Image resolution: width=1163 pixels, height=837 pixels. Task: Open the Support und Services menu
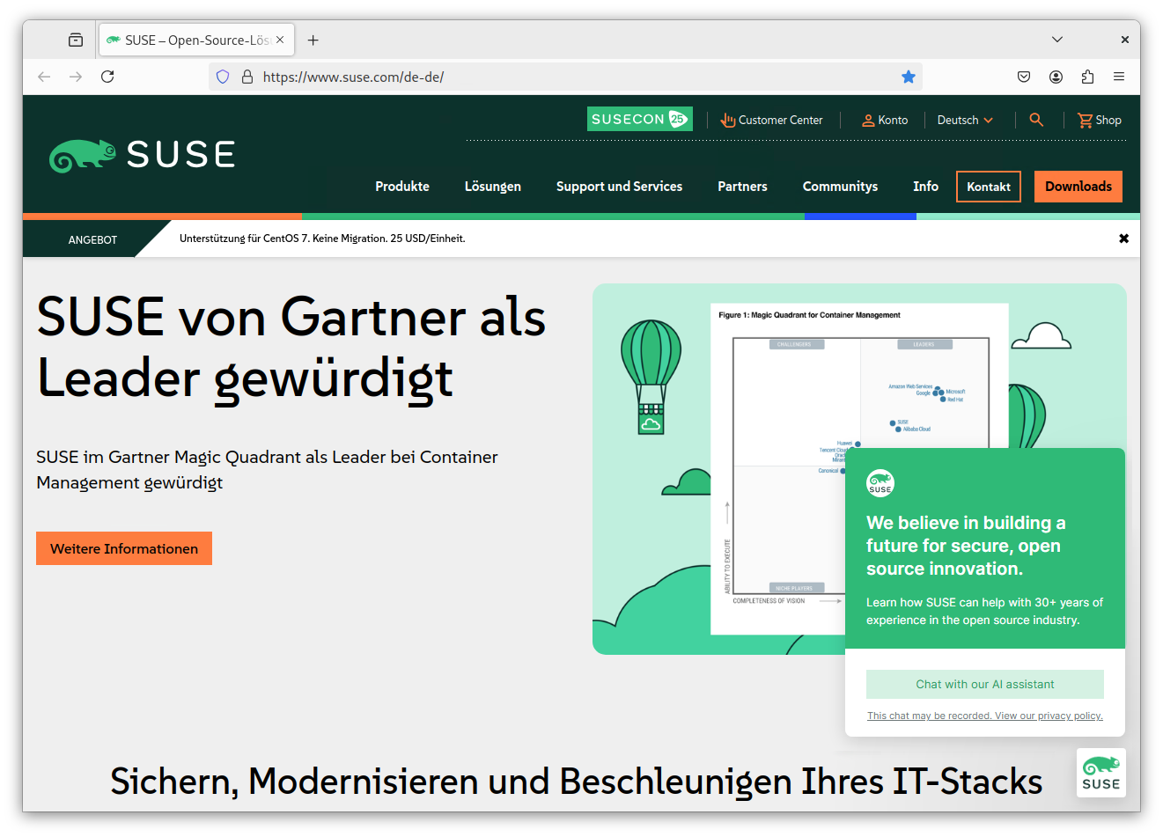tap(619, 187)
